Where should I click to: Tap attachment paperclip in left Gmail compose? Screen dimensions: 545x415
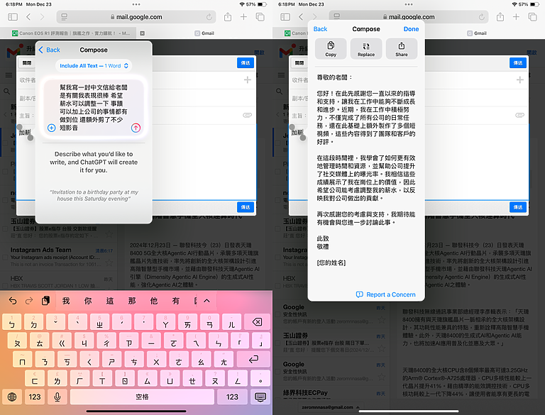coord(247,115)
